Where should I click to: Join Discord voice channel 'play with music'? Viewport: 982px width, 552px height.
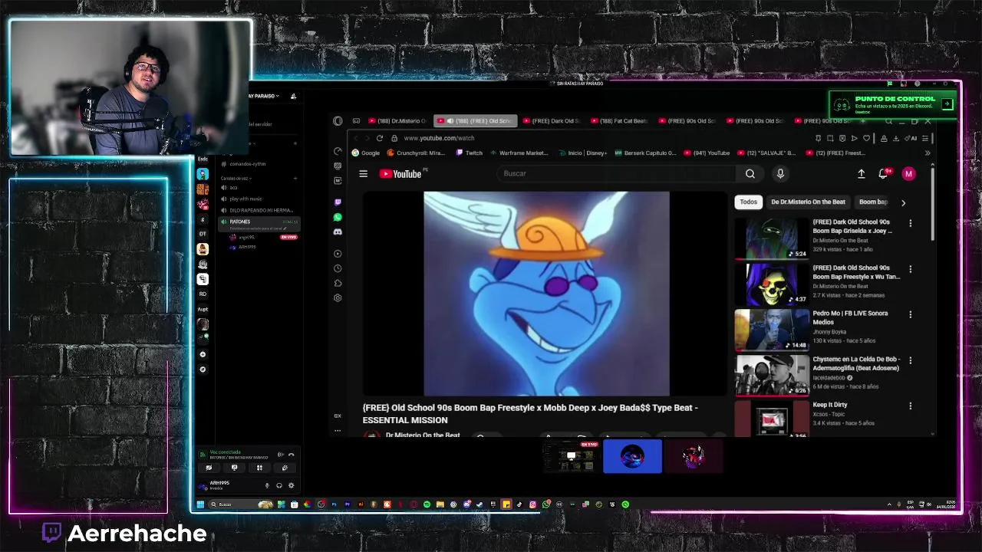tap(245, 199)
